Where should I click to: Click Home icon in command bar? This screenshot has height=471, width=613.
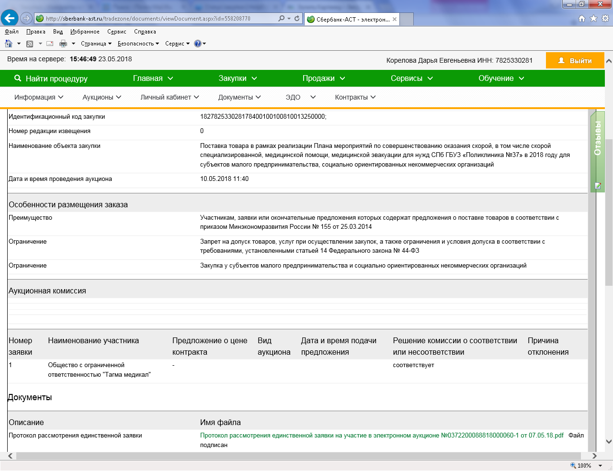(8, 44)
